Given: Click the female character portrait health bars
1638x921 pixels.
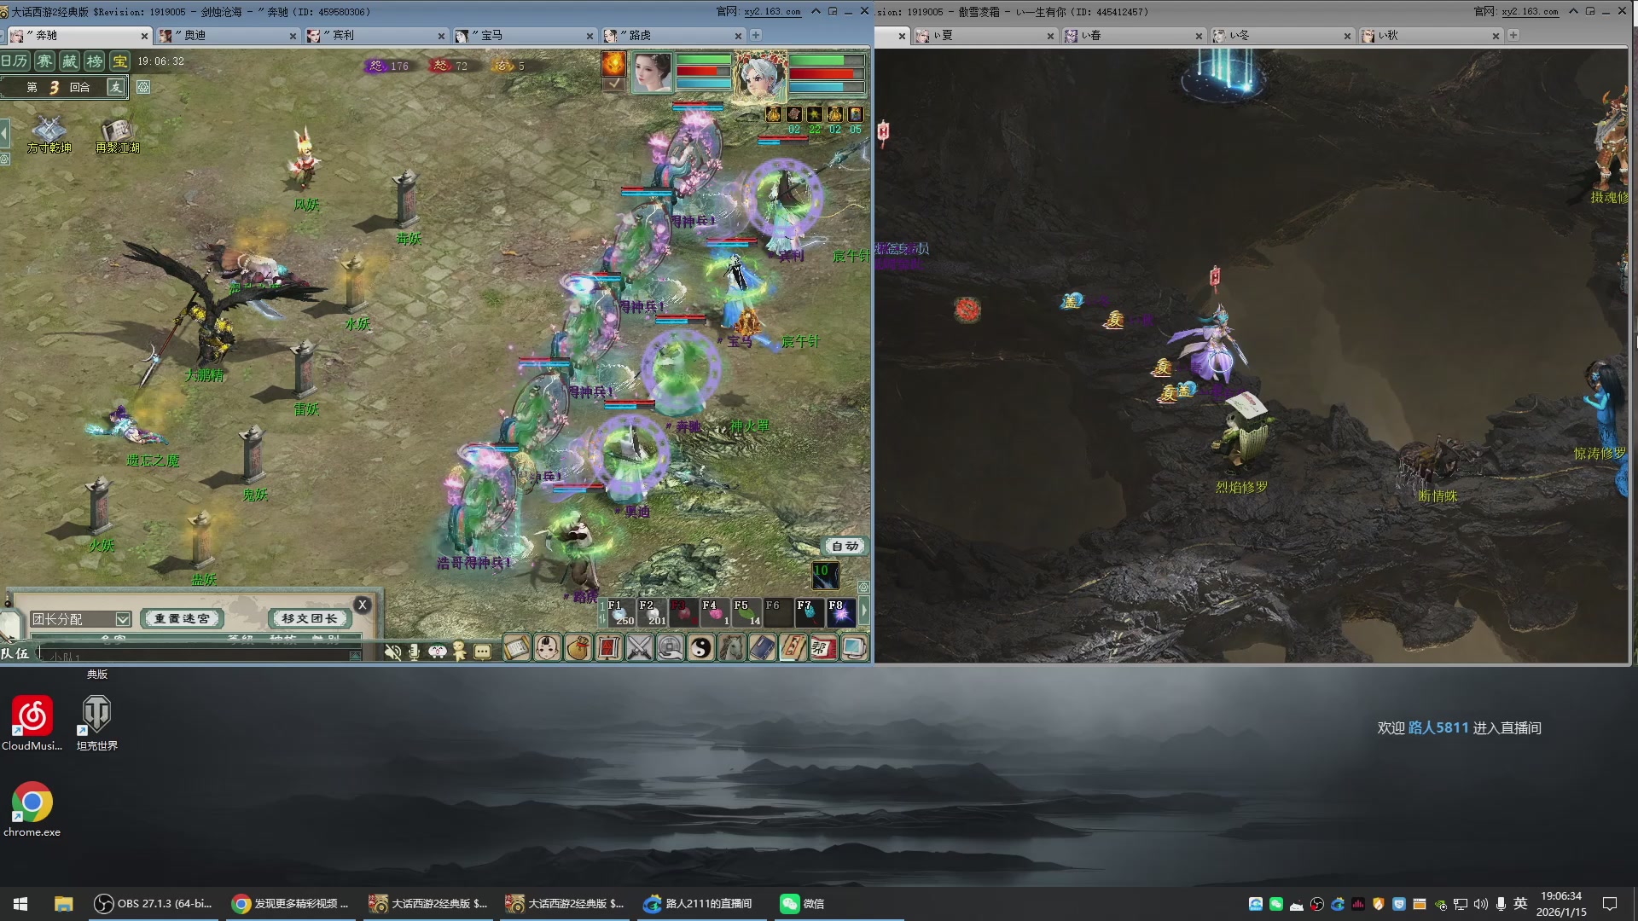Looking at the screenshot, I should tap(703, 72).
